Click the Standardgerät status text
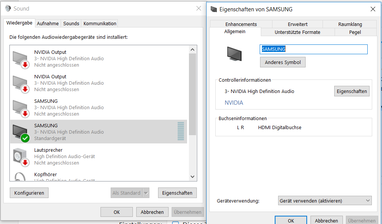The image size is (382, 224). coord(50,138)
